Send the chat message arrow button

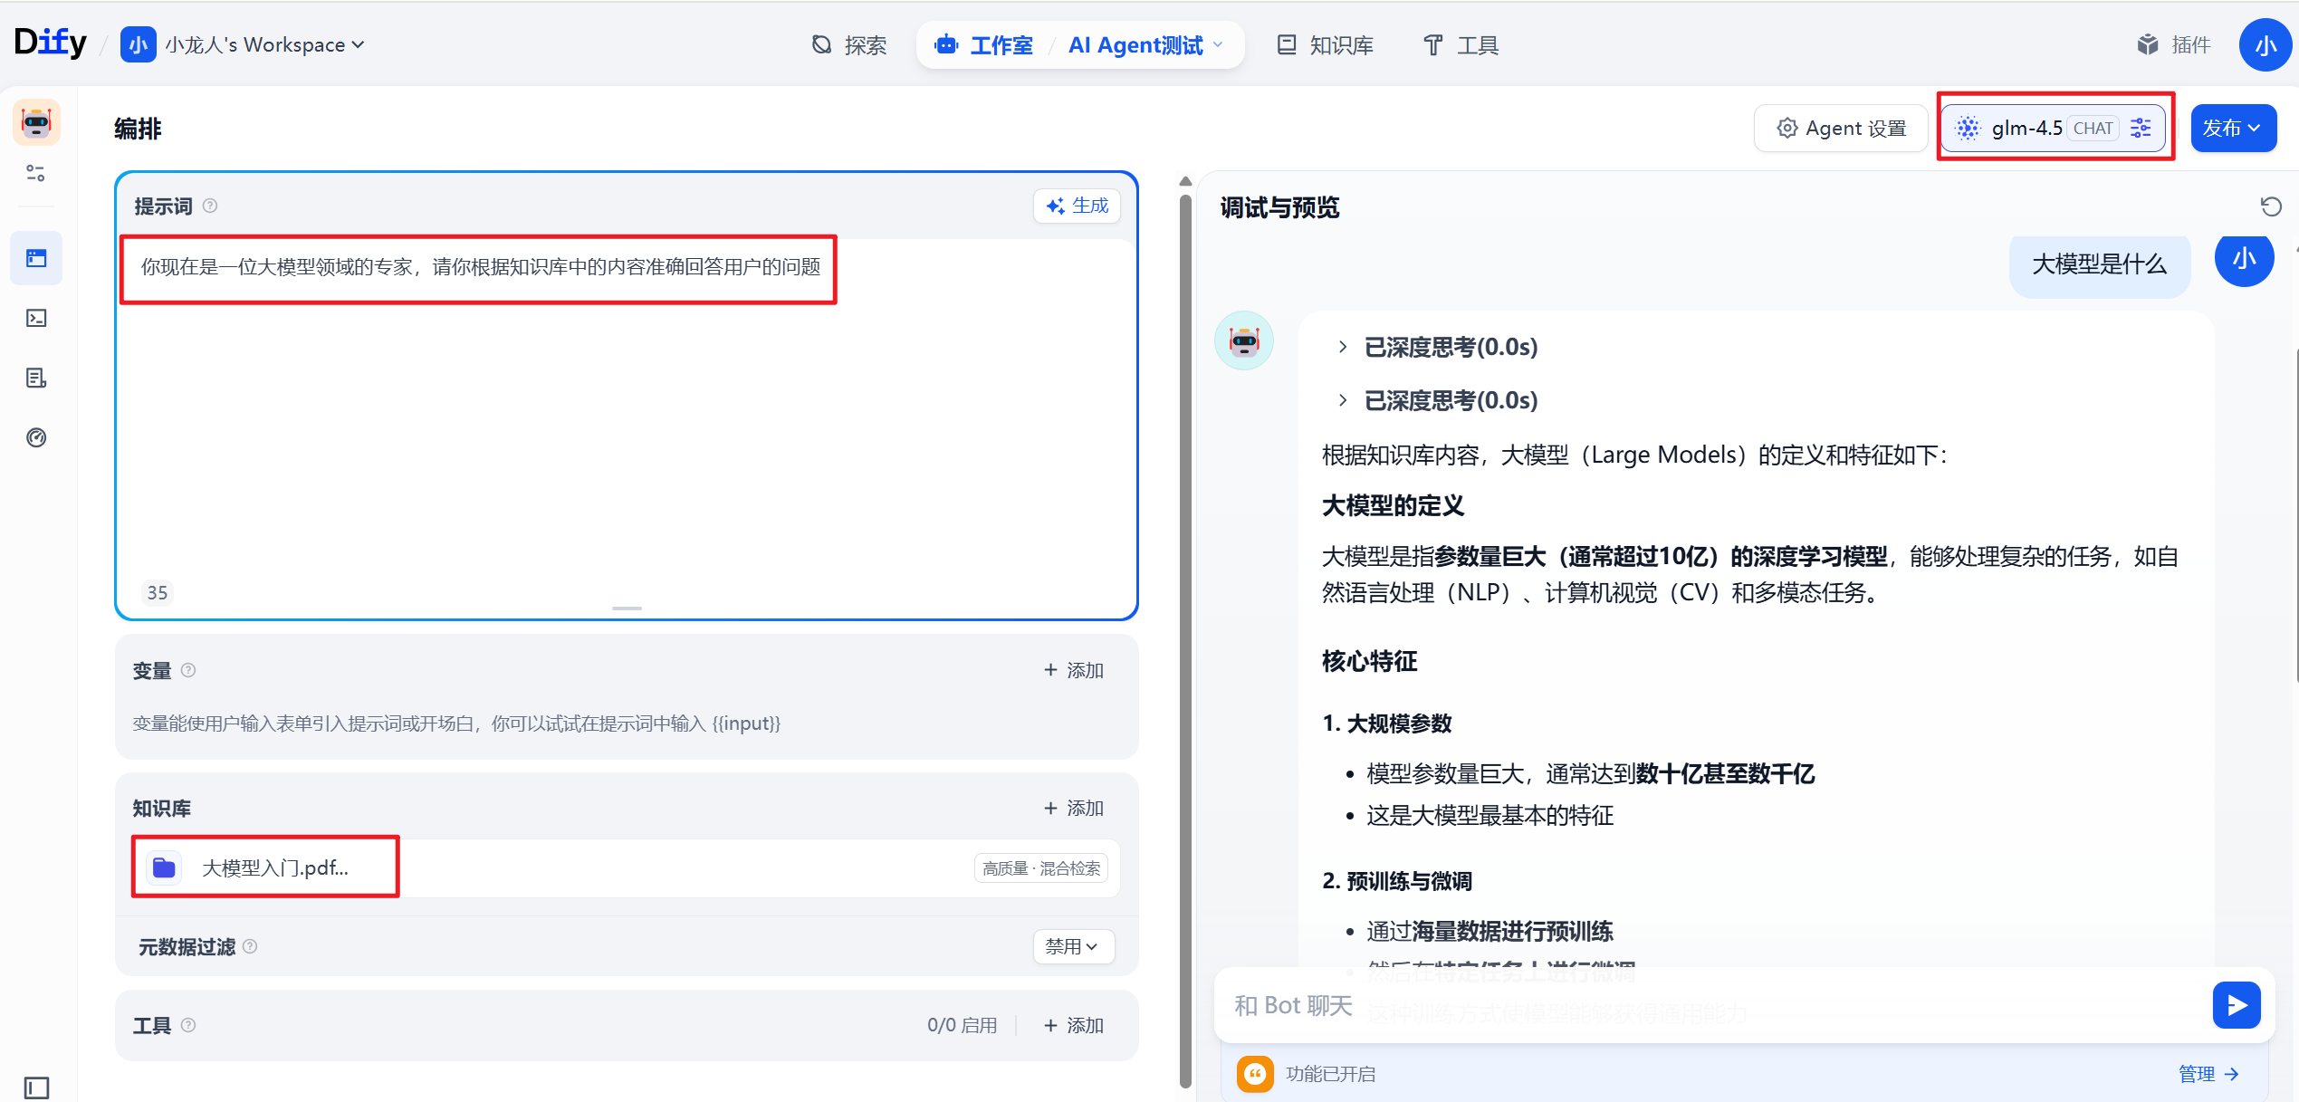pyautogui.click(x=2236, y=1004)
